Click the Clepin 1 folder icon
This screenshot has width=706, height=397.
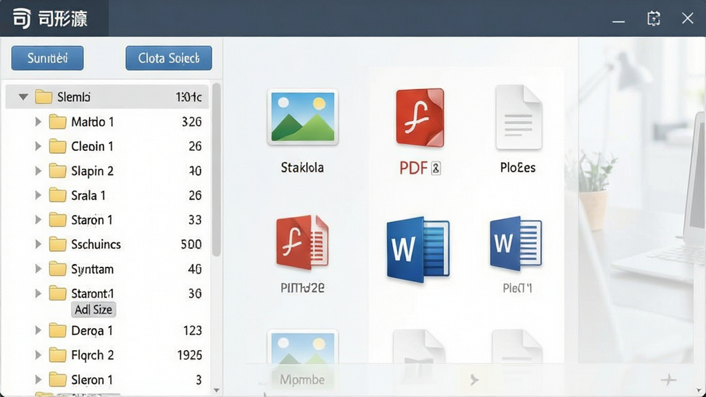pyautogui.click(x=58, y=146)
